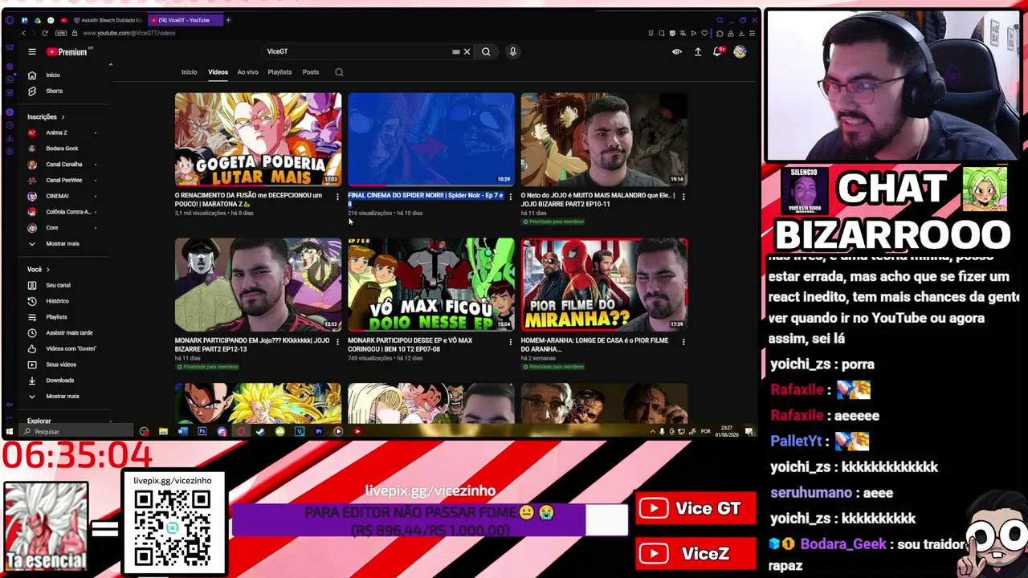Expand Mostrar mais under Você
1028x578 pixels.
click(62, 396)
